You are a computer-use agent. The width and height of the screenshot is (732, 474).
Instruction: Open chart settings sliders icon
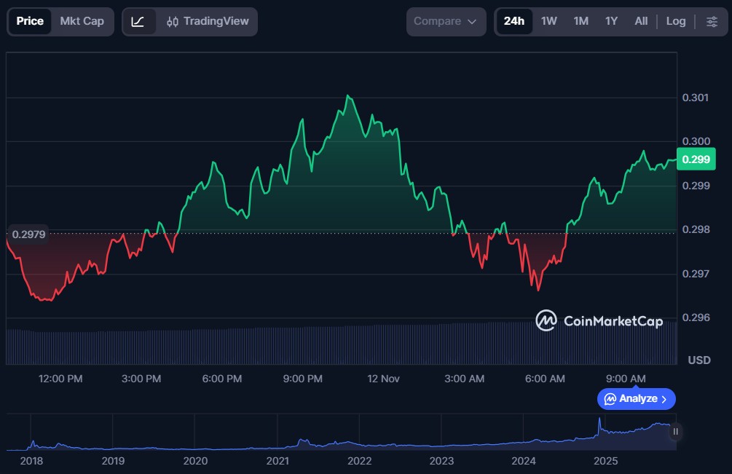712,22
